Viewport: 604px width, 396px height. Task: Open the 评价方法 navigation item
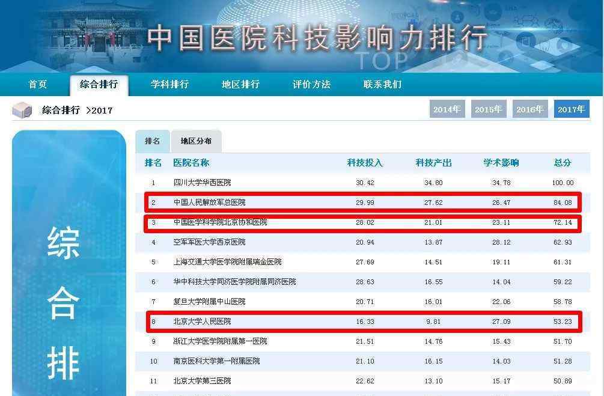coord(312,84)
